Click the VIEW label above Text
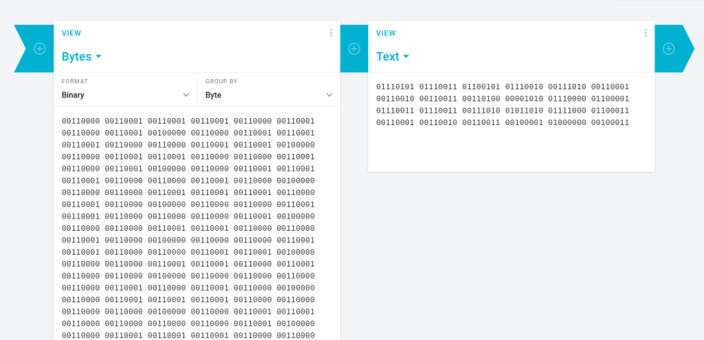 pyautogui.click(x=386, y=33)
